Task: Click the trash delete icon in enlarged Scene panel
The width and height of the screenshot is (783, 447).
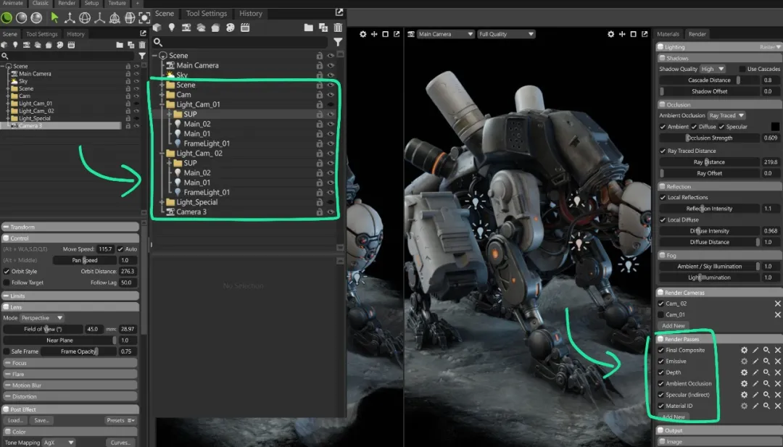Action: click(337, 28)
